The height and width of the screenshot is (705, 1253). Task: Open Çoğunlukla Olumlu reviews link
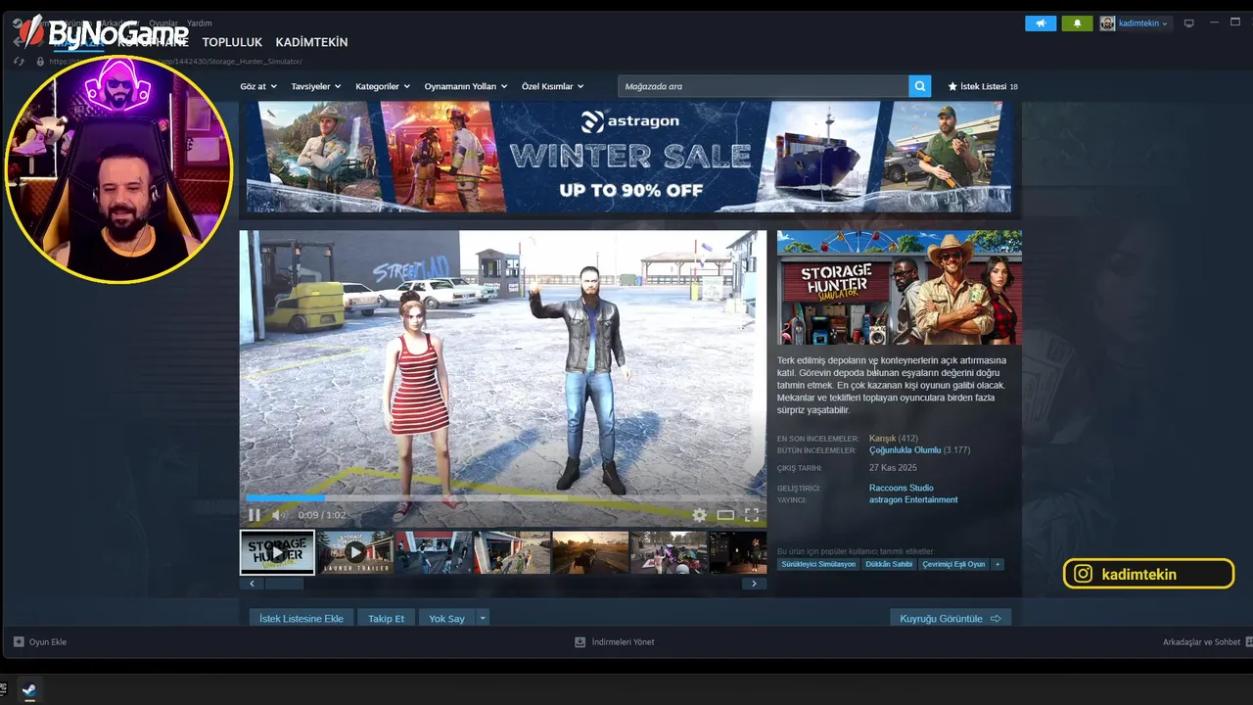click(x=905, y=450)
